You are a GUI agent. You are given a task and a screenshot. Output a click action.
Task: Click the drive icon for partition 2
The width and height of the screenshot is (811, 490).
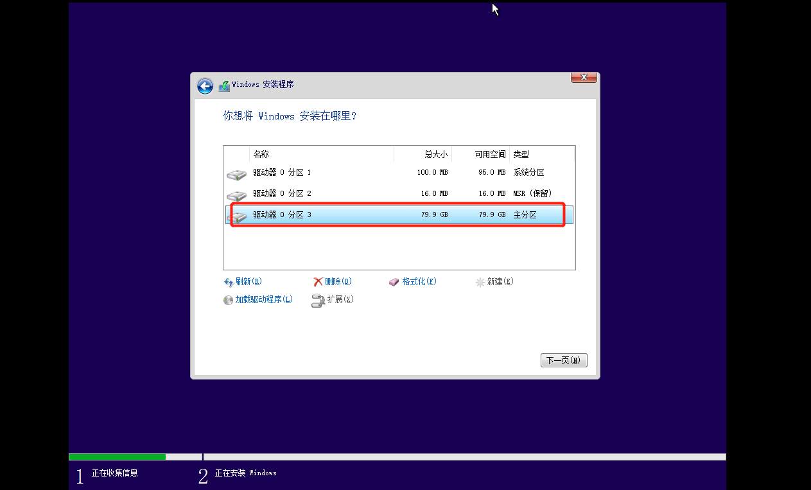pos(236,195)
